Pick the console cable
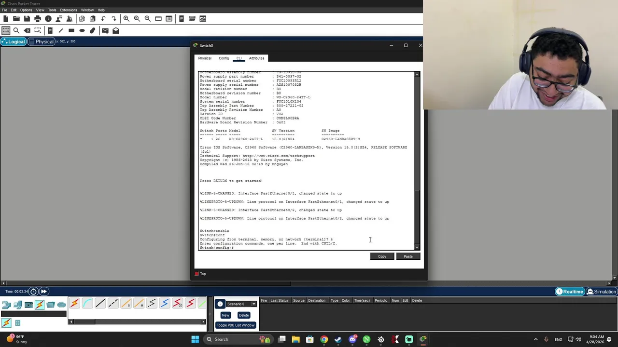The height and width of the screenshot is (347, 618). point(87,303)
